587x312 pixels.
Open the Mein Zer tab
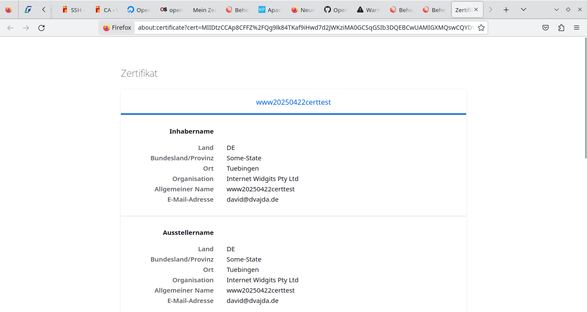click(204, 9)
